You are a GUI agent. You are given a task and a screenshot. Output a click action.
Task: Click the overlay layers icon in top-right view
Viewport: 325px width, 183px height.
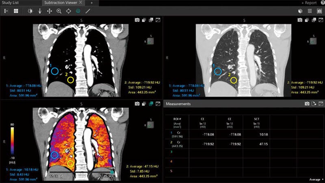(307, 20)
